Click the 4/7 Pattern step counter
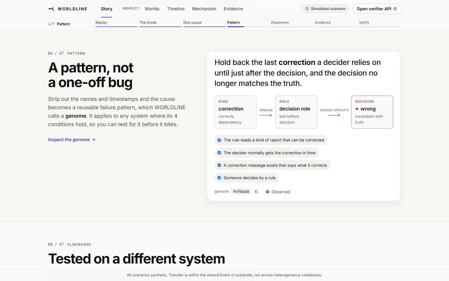449x281 pixels. (59, 24)
